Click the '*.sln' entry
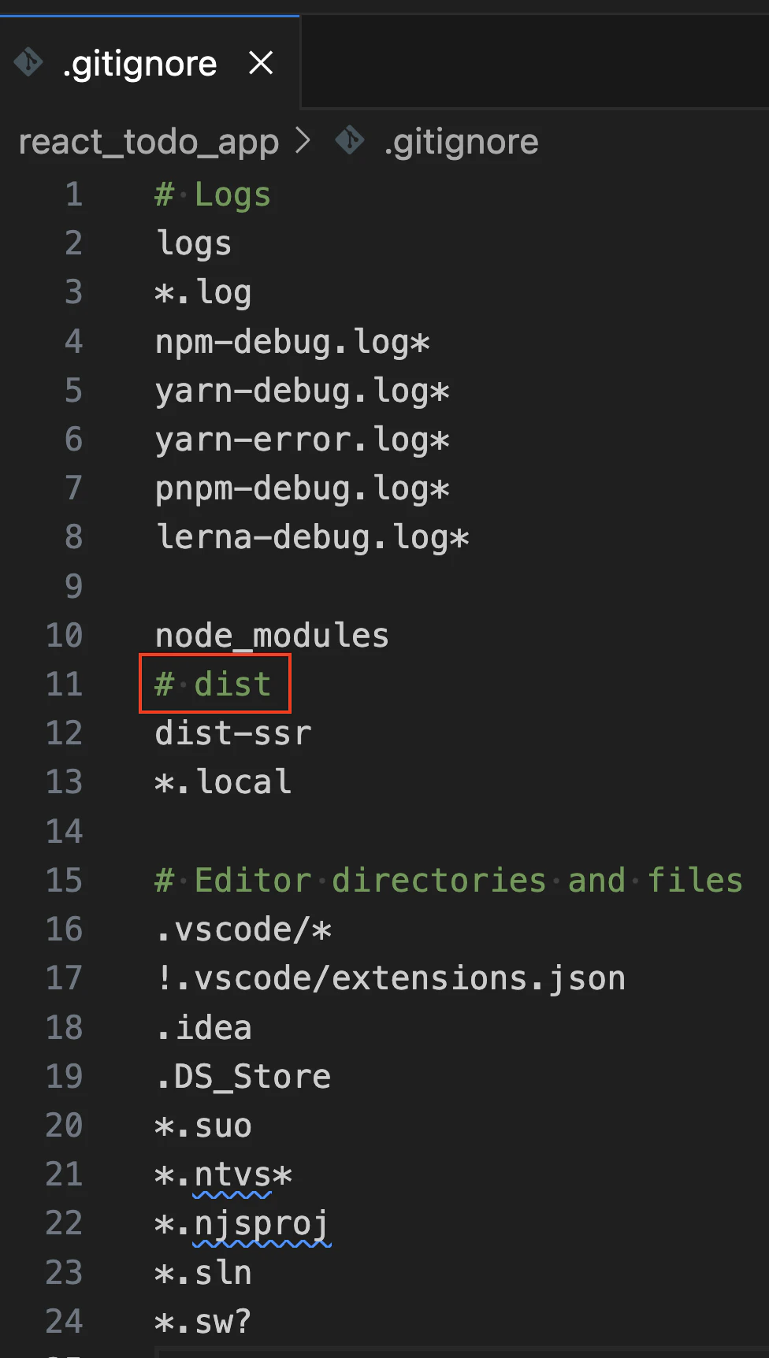The image size is (769, 1358). point(203,1272)
